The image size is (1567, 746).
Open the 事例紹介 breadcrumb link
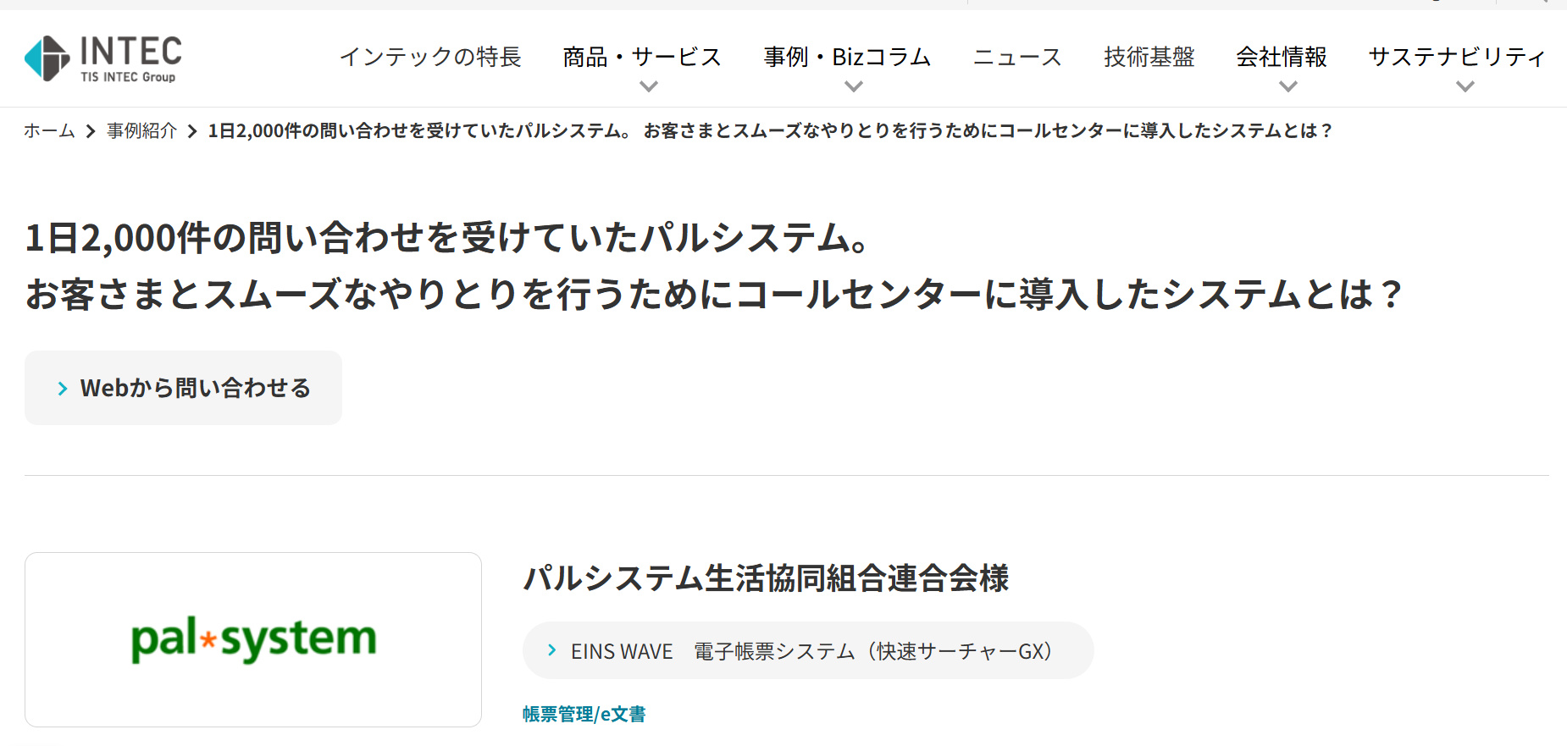click(141, 130)
